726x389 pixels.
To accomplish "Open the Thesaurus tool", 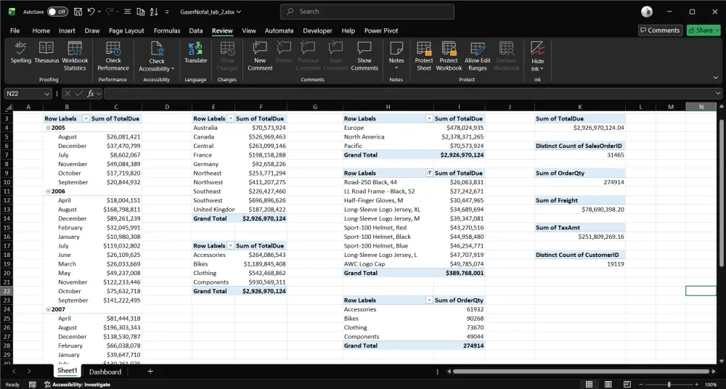I will (x=46, y=52).
